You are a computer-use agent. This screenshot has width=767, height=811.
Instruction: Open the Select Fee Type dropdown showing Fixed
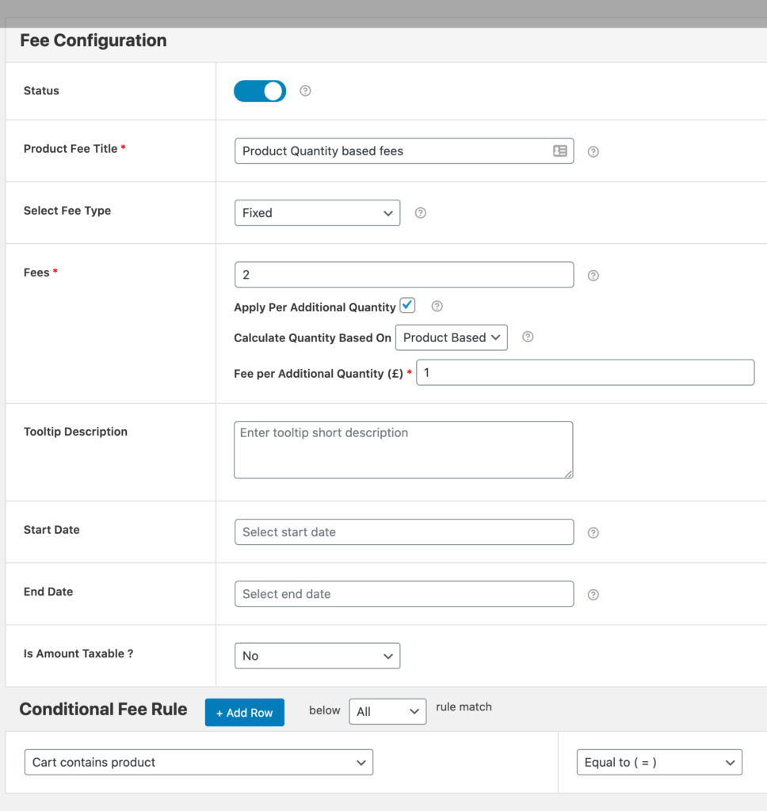coord(317,212)
